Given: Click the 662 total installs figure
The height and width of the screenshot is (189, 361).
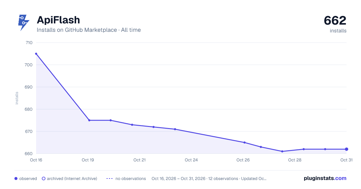Looking at the screenshot, I should tap(335, 20).
